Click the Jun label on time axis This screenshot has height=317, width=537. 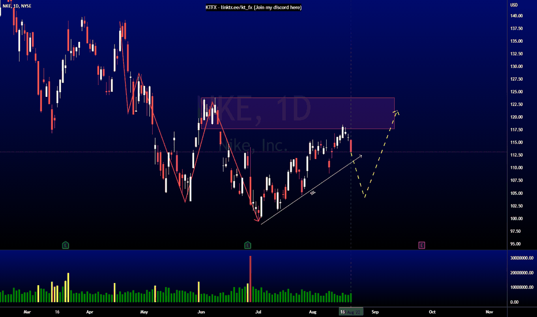pyautogui.click(x=202, y=312)
